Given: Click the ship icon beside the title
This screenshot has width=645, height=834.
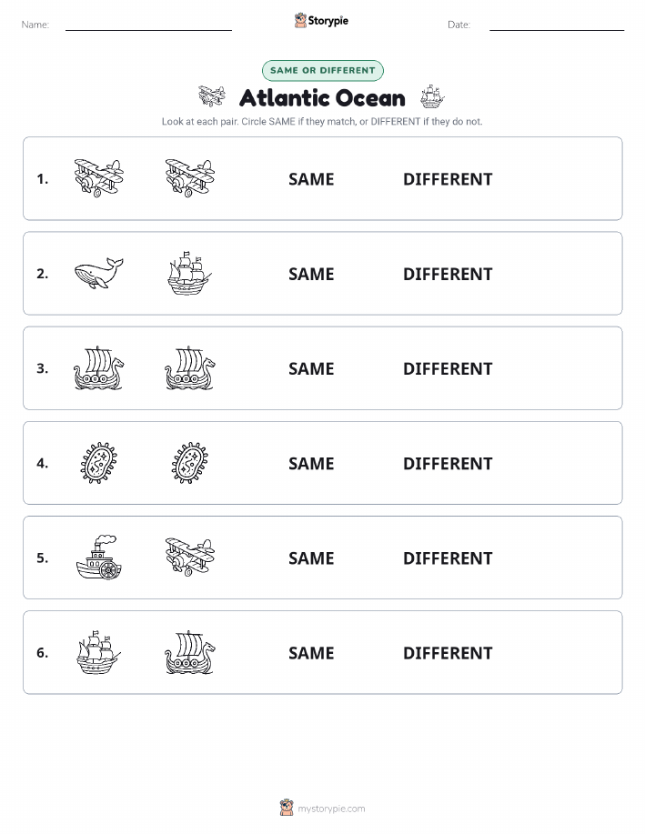Looking at the screenshot, I should (x=432, y=96).
